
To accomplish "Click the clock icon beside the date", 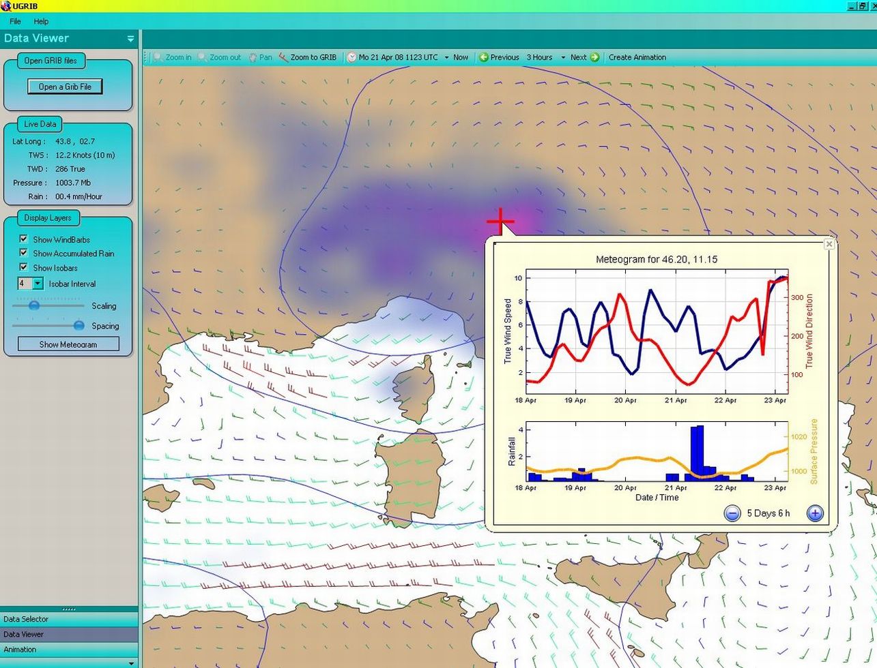I will point(351,57).
